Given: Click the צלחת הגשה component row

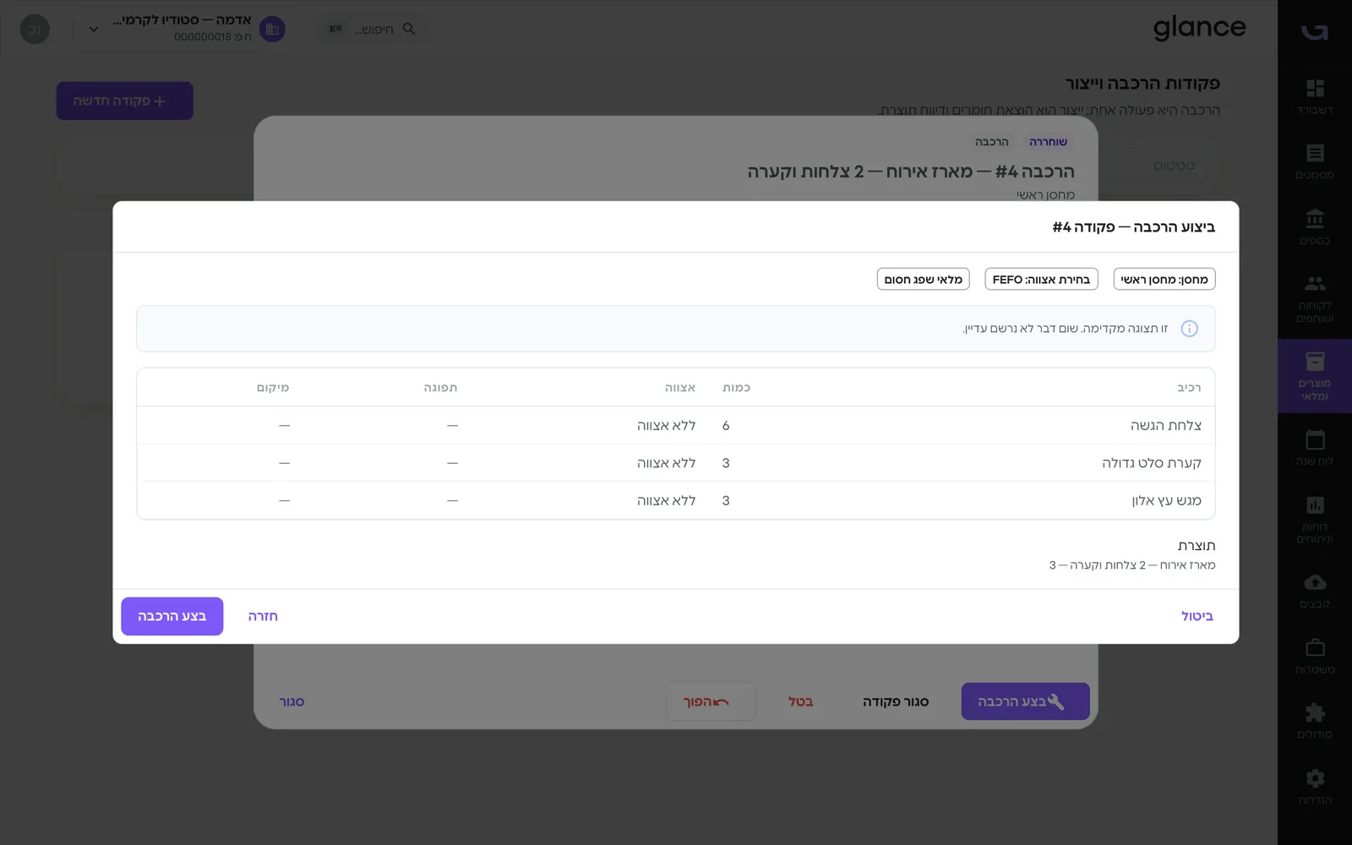Looking at the screenshot, I should click(676, 425).
